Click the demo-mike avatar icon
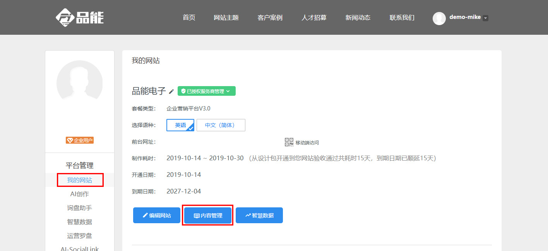548x251 pixels. pos(439,18)
